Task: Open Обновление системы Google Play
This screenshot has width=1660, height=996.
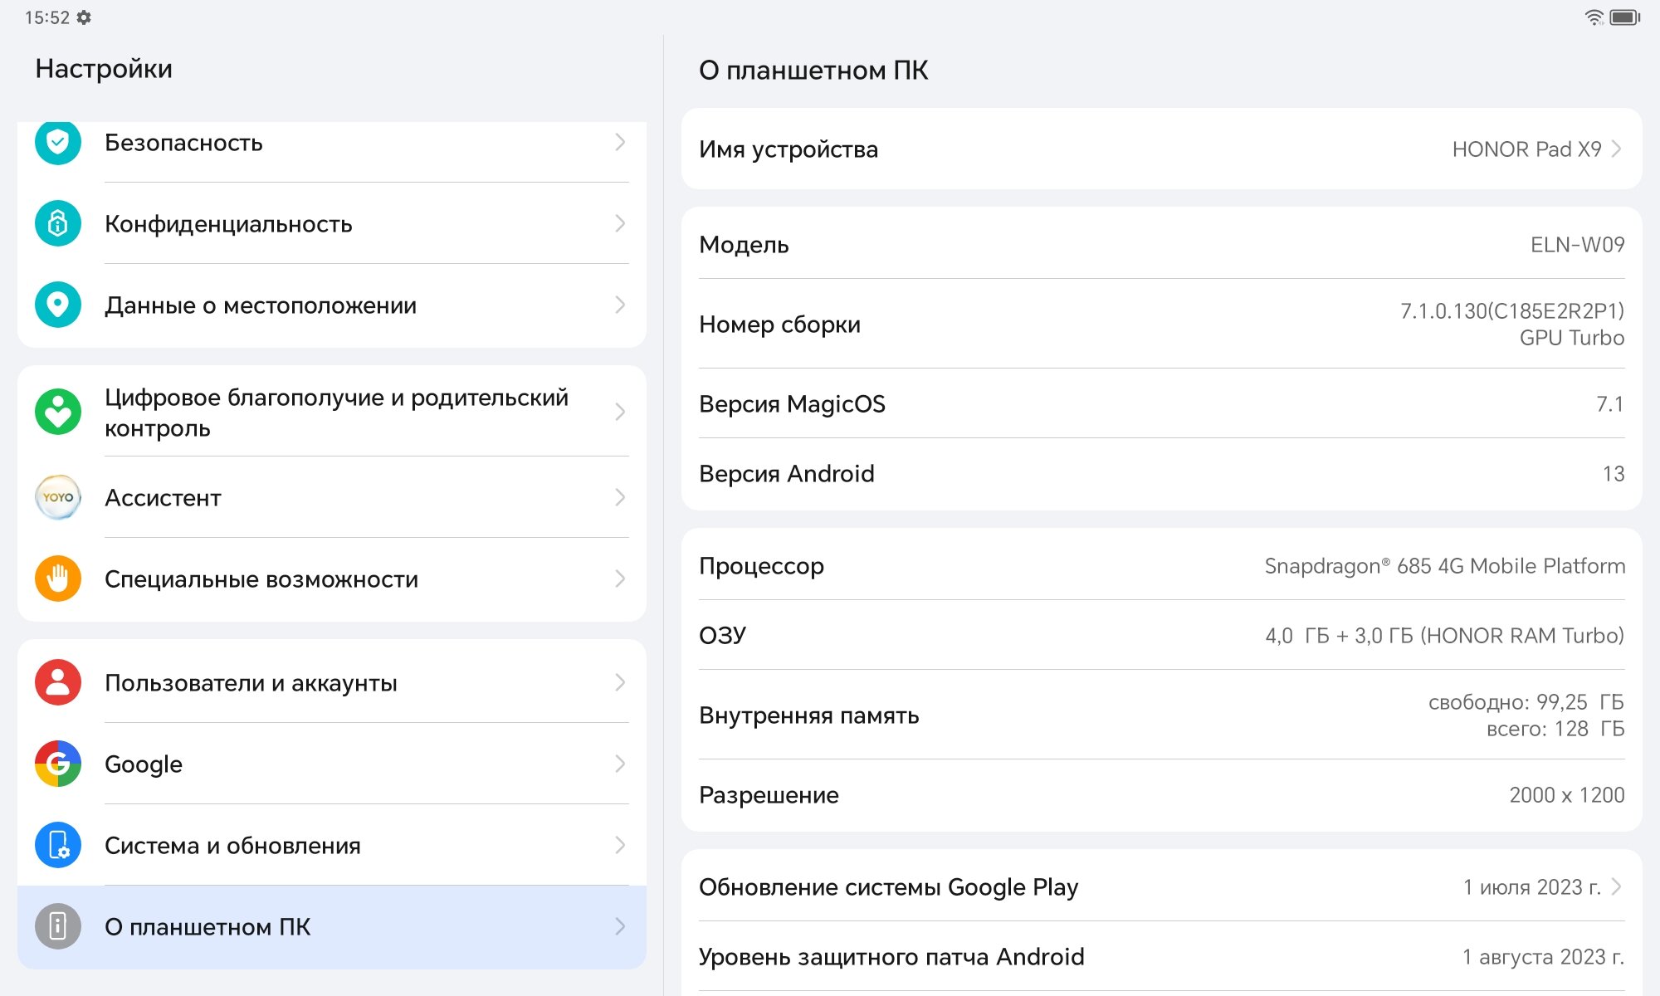Action: (x=1162, y=886)
